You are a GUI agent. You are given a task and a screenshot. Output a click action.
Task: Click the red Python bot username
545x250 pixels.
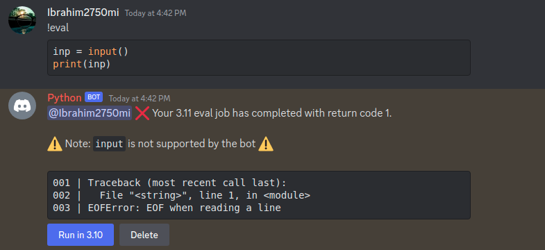pos(65,98)
